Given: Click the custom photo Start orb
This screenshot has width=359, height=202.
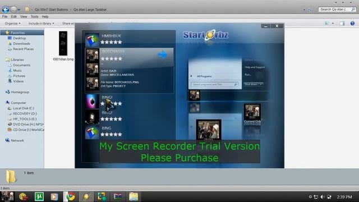Looking at the screenshot, I should (x=7, y=196).
